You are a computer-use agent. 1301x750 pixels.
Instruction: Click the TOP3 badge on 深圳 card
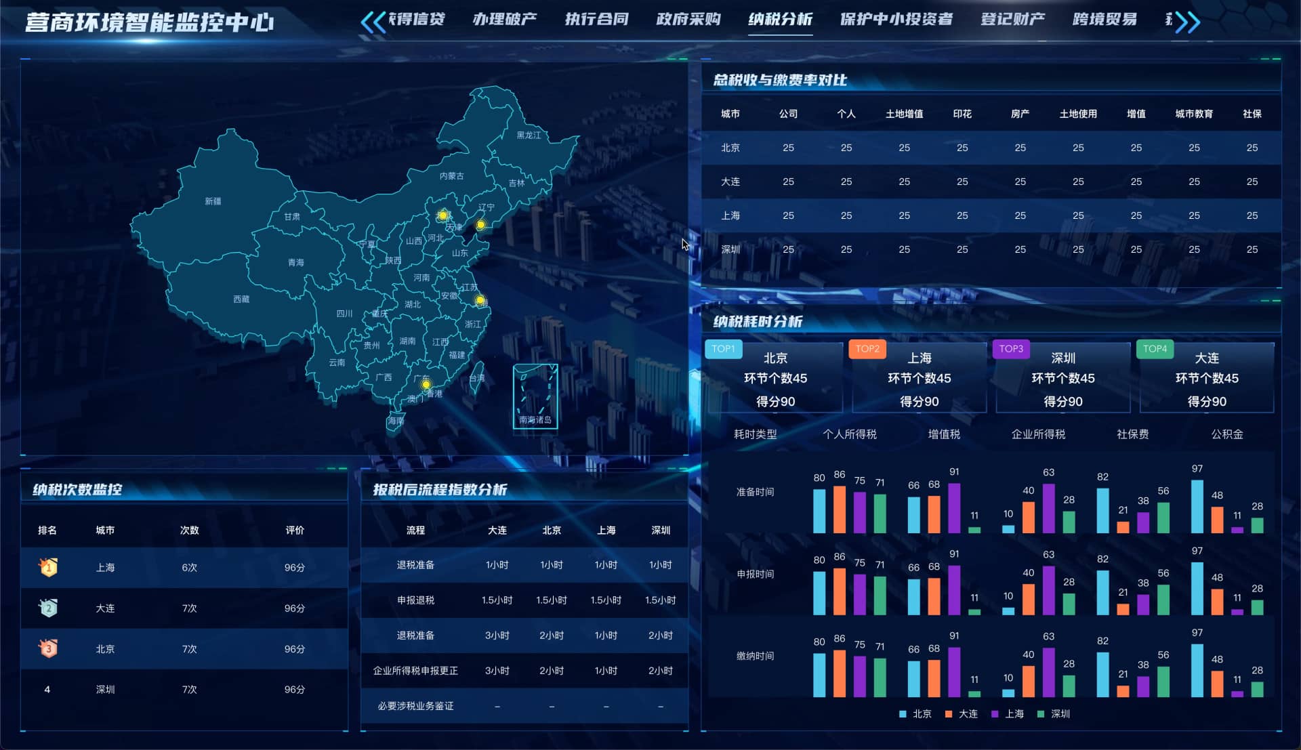pyautogui.click(x=1011, y=349)
